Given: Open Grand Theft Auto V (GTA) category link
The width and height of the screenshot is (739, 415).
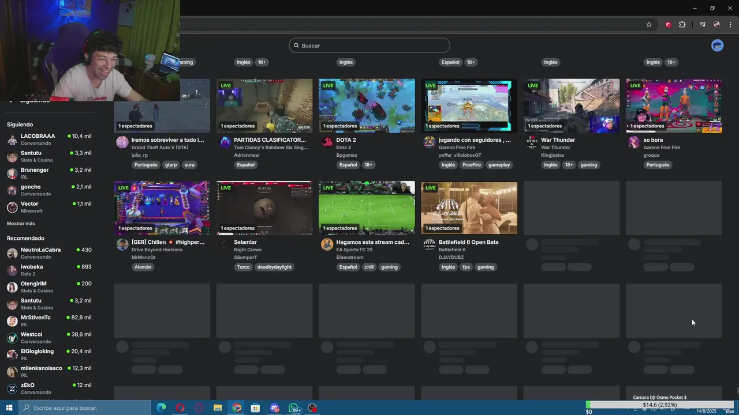Looking at the screenshot, I should [160, 148].
